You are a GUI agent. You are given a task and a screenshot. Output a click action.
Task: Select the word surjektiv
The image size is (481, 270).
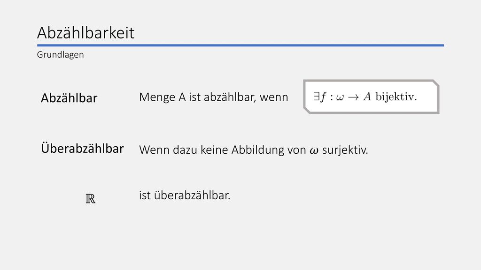point(345,150)
